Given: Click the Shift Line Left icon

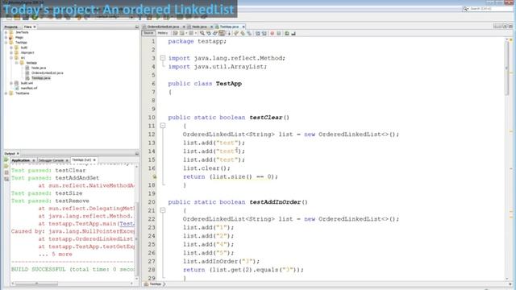Looking at the screenshot, I should (258, 33).
